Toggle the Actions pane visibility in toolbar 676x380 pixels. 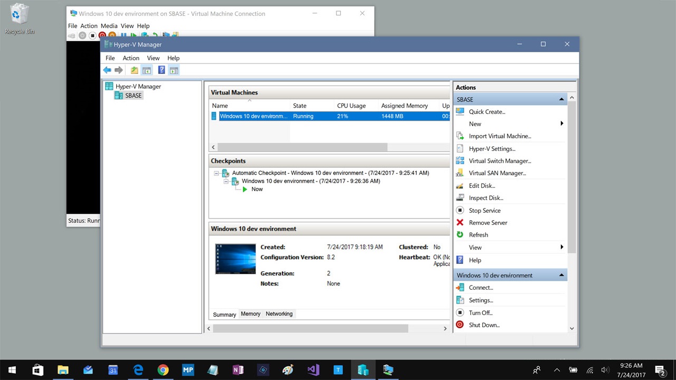(x=174, y=70)
